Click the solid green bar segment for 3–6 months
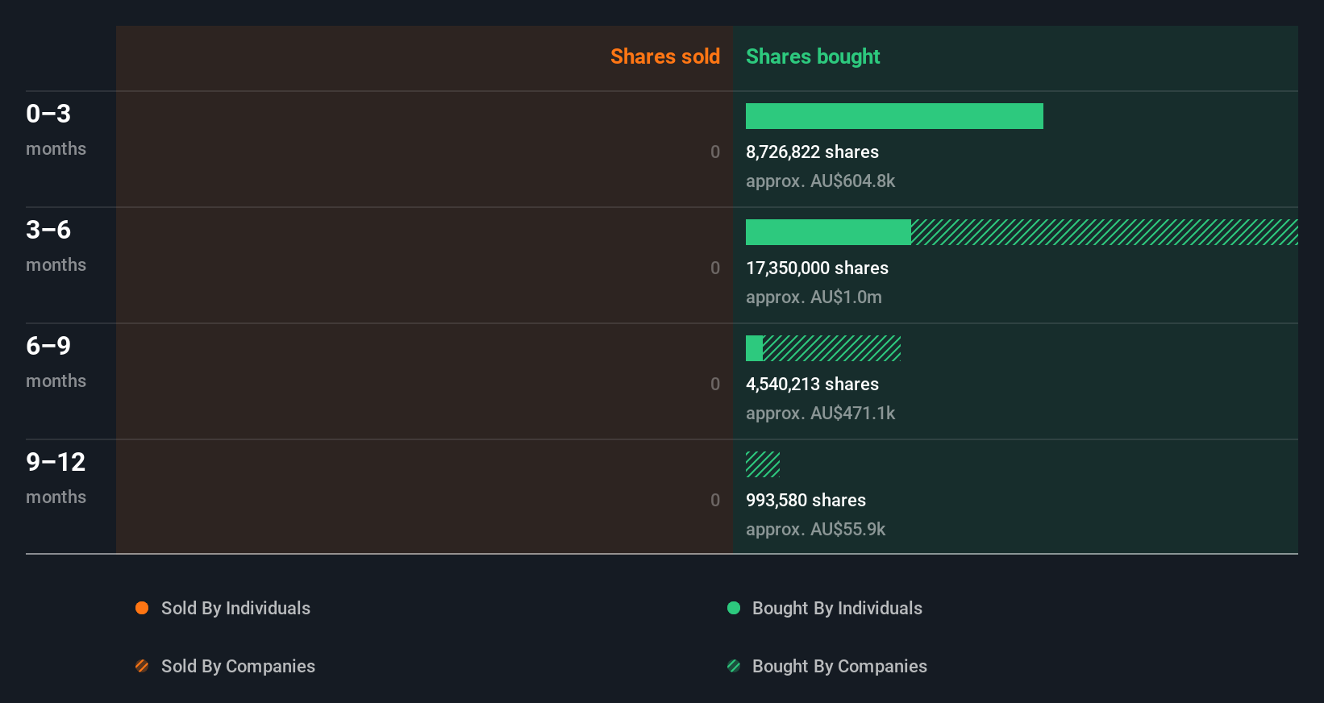The width and height of the screenshot is (1324, 703). tap(828, 232)
